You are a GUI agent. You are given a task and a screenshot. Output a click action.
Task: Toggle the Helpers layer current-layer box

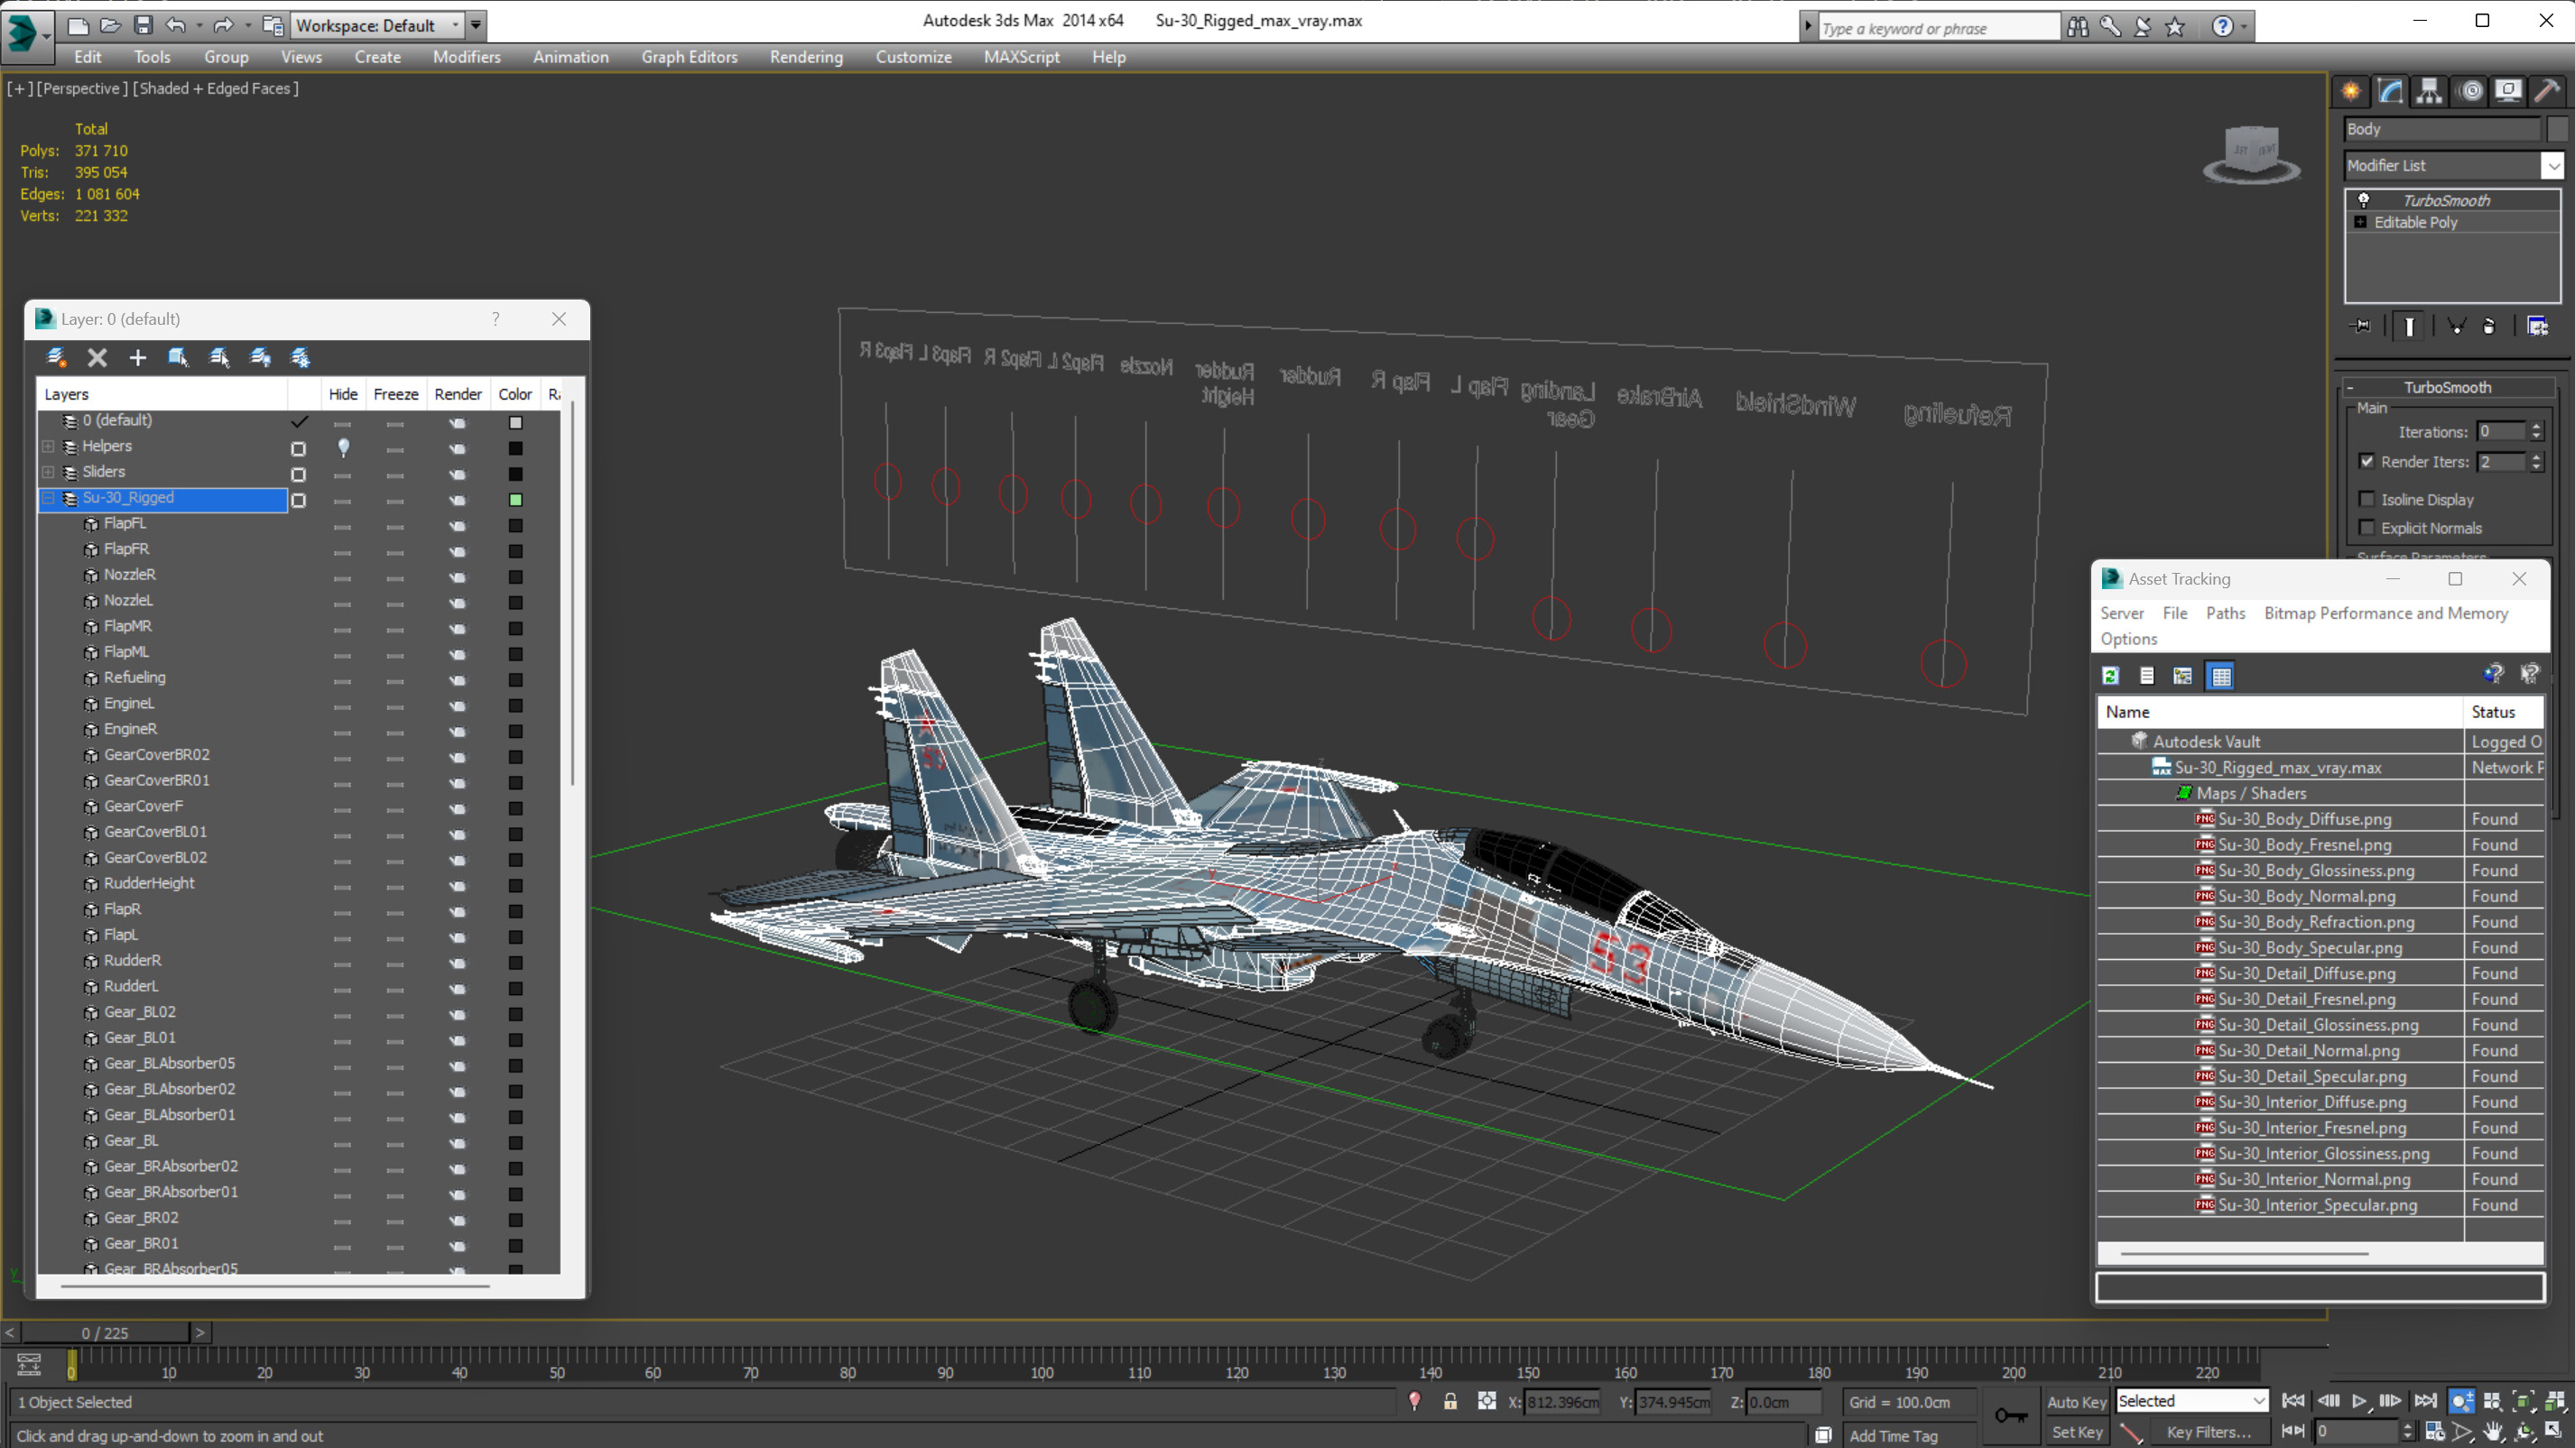point(298,448)
